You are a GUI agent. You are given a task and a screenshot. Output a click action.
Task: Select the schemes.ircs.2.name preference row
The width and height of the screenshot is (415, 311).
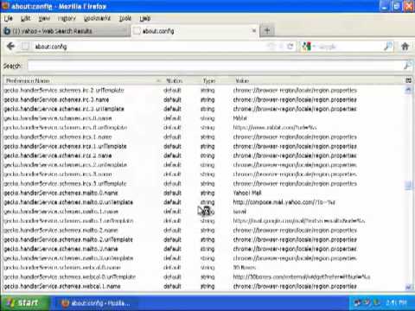(204, 155)
